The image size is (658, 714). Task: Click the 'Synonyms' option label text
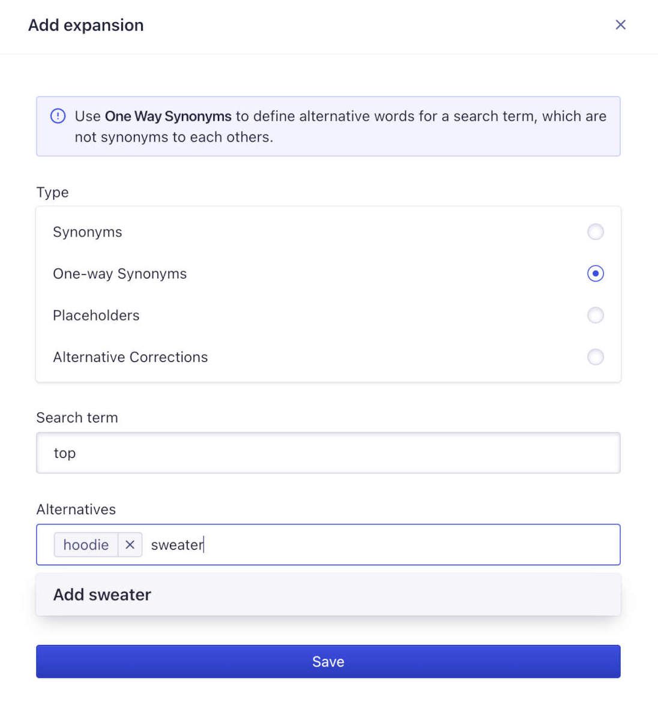[x=88, y=232]
